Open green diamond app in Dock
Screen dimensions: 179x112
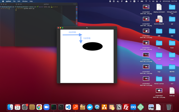click(141, 107)
